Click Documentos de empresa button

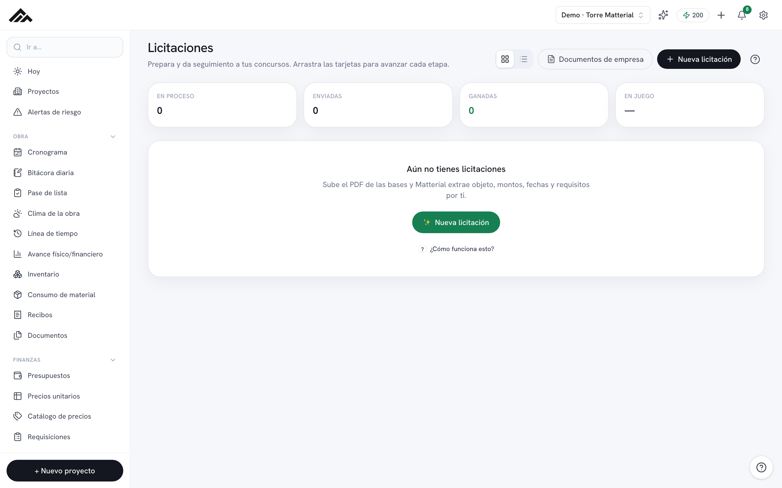coord(595,59)
